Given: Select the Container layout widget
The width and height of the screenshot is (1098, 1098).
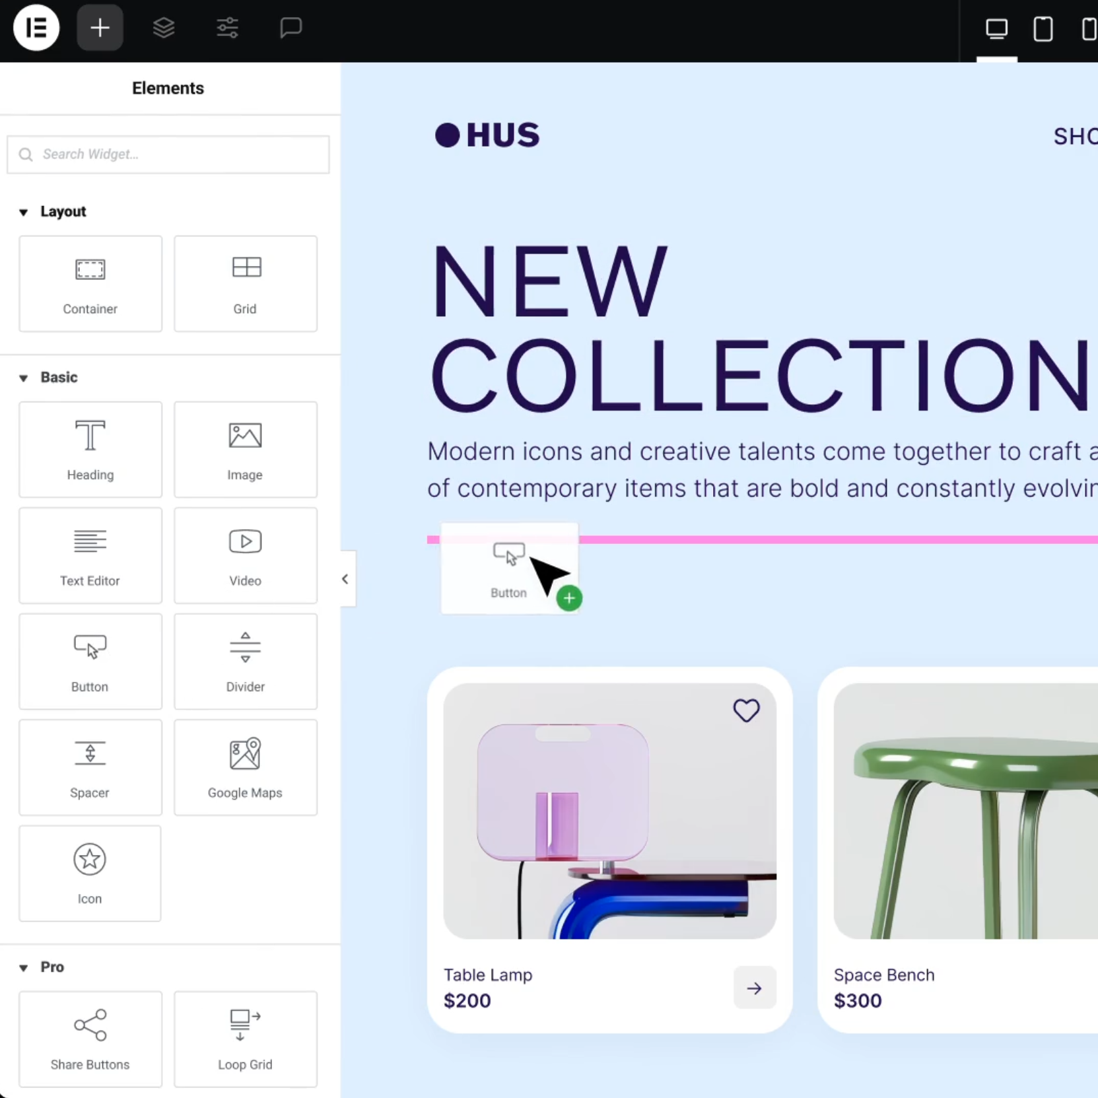Looking at the screenshot, I should point(90,284).
